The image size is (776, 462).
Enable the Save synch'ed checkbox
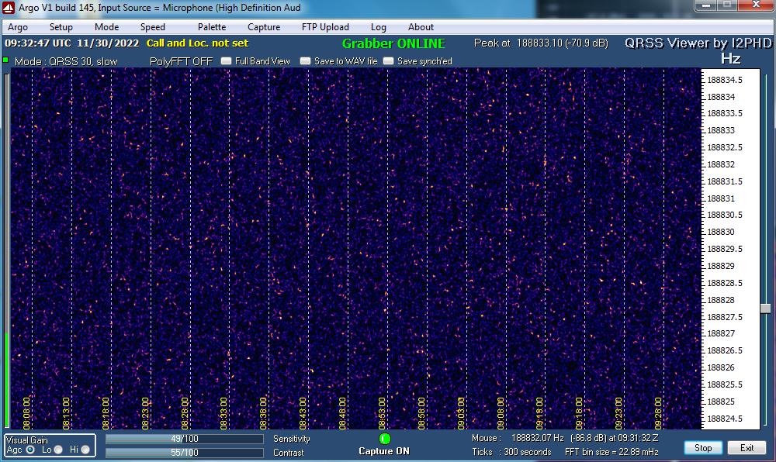[389, 61]
